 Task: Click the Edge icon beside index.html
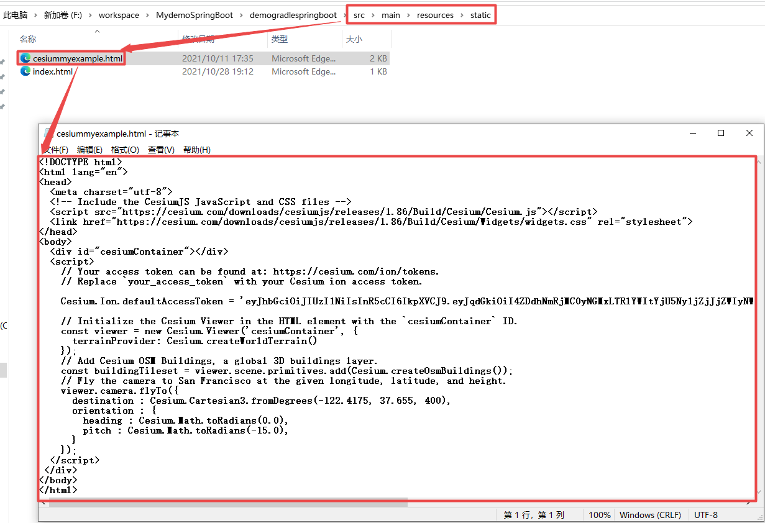click(25, 71)
